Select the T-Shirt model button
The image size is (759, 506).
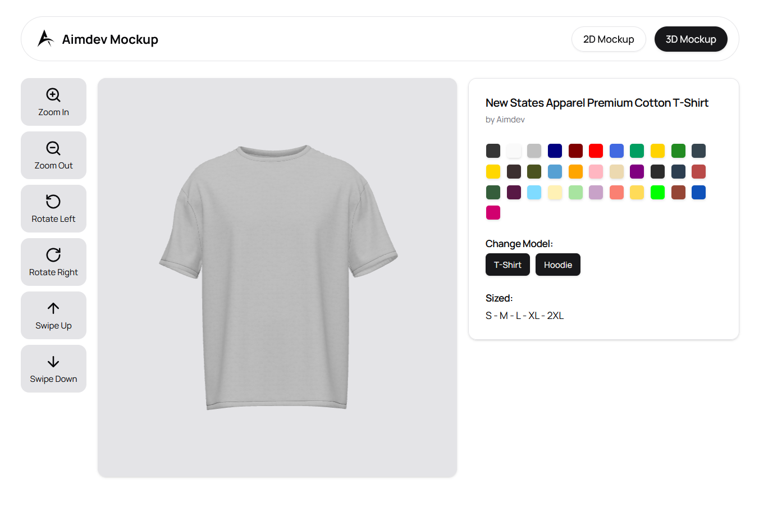pyautogui.click(x=507, y=265)
